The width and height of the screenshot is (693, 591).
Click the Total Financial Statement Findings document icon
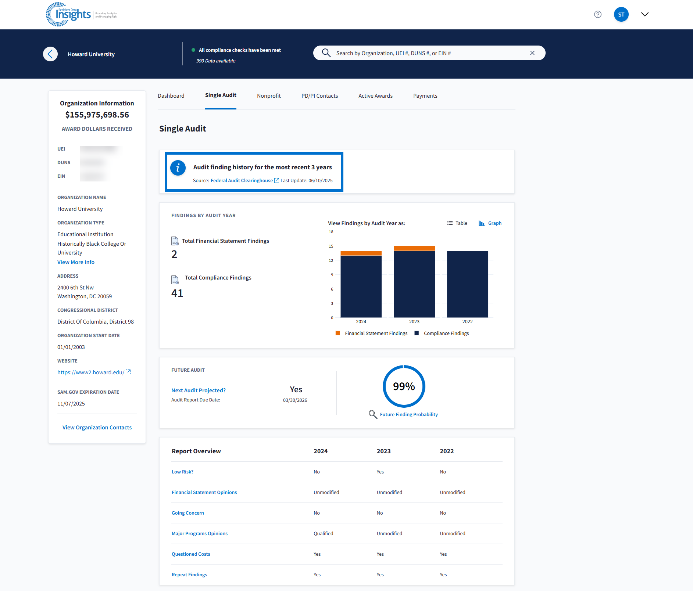[x=175, y=241]
